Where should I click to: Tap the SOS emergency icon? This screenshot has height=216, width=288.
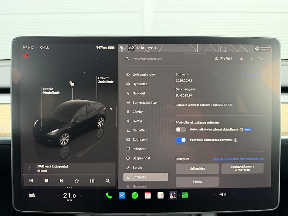(131, 48)
